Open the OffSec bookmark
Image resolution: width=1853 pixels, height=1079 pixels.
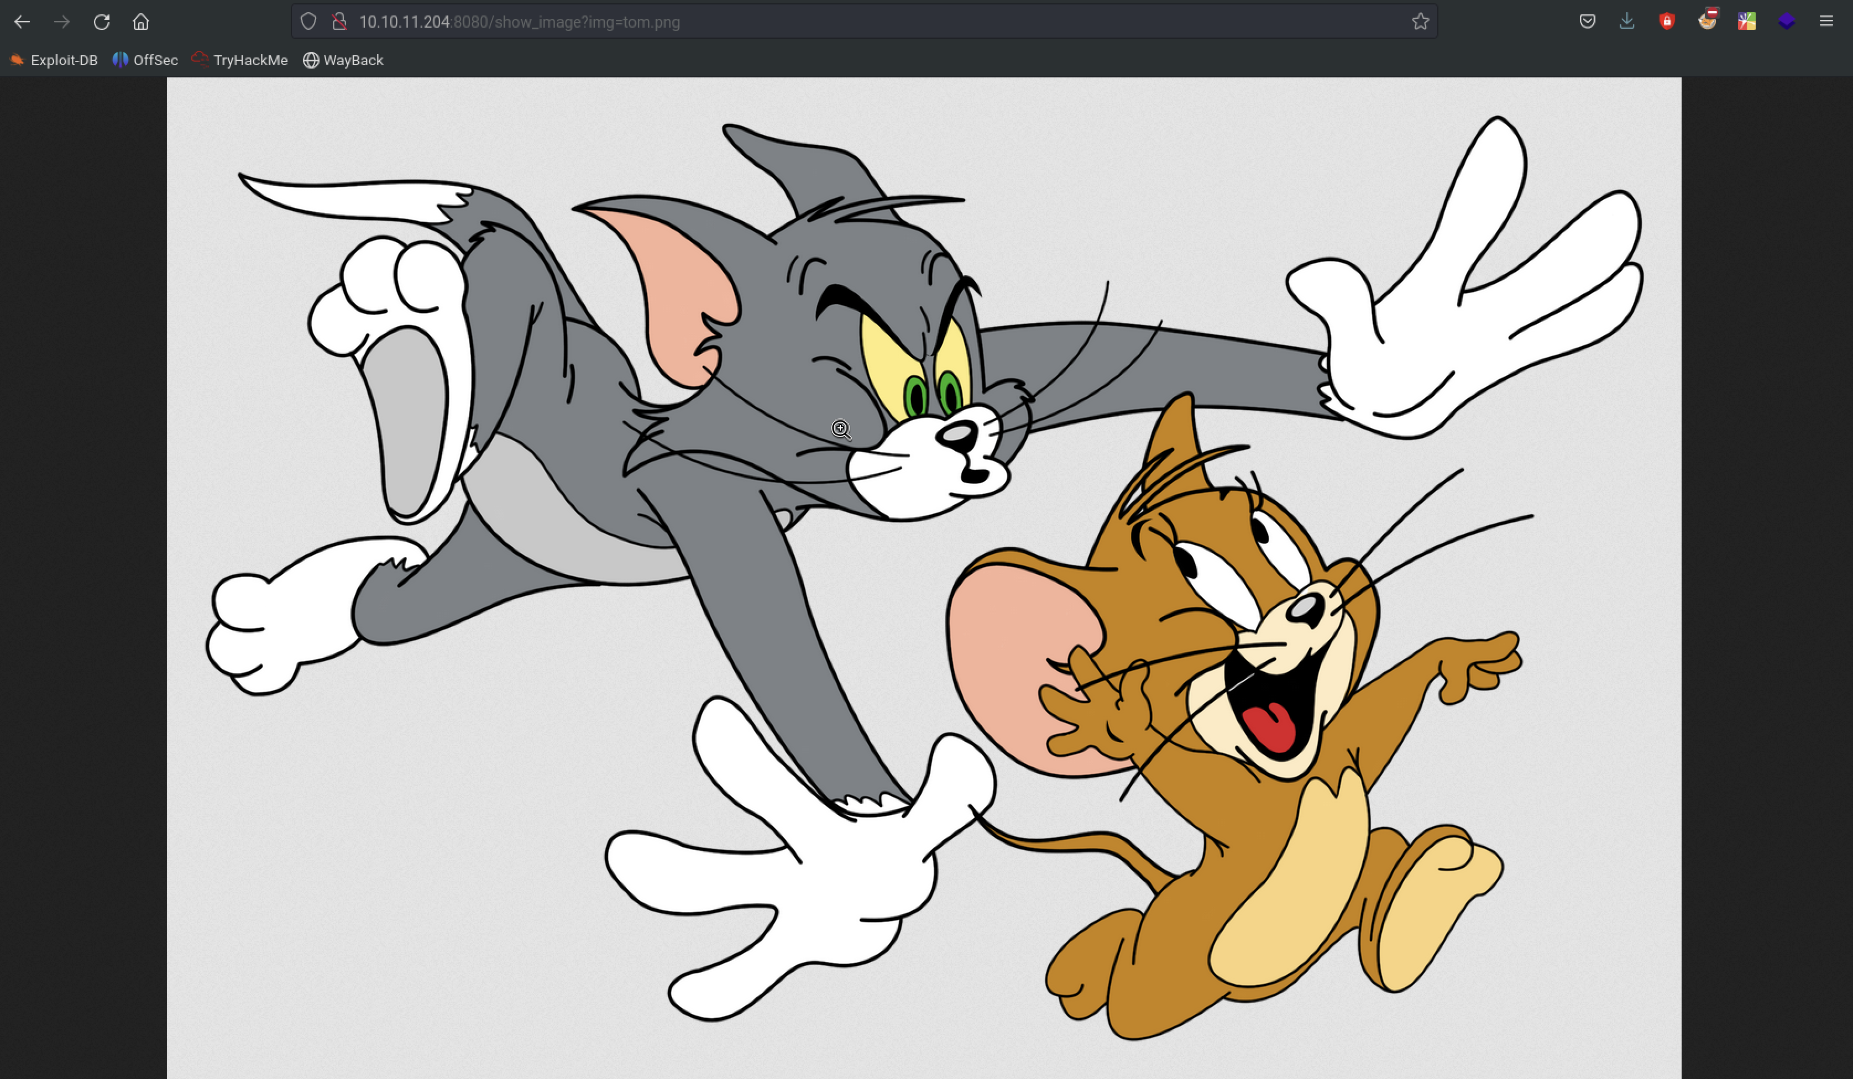coord(145,60)
